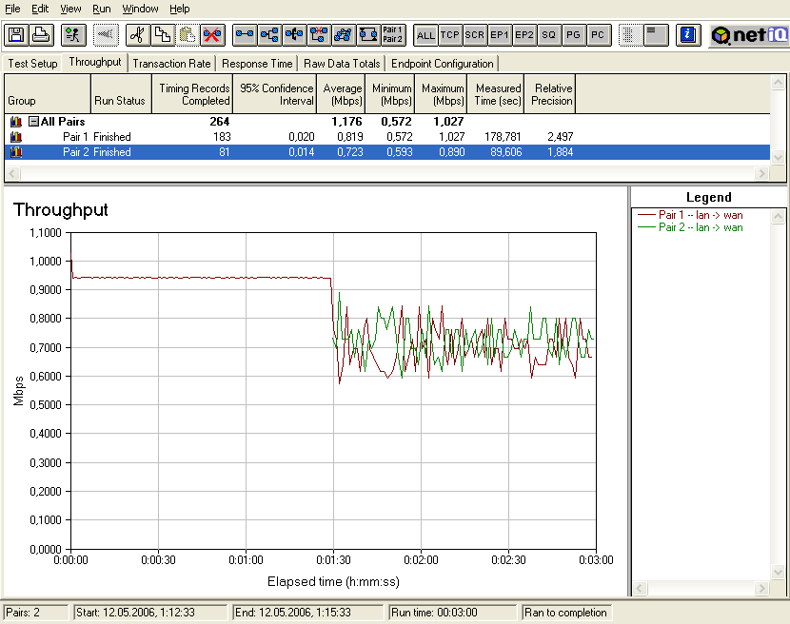Open the Run menu
This screenshot has height=624, width=790.
click(x=101, y=9)
